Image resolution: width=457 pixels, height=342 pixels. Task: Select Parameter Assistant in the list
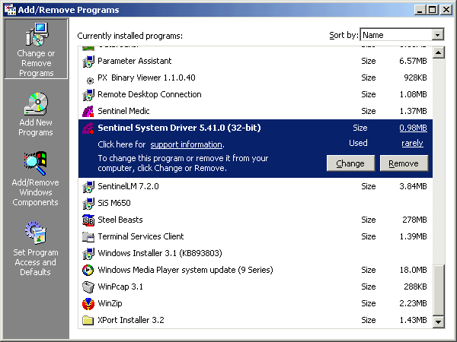(x=255, y=61)
